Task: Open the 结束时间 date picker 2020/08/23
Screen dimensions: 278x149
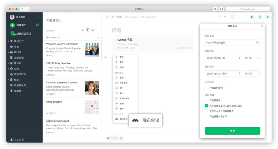Action: [x=223, y=74]
